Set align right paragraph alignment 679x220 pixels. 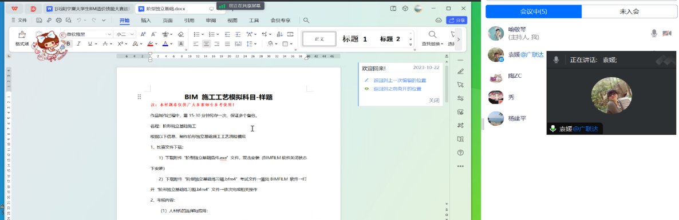(x=217, y=43)
